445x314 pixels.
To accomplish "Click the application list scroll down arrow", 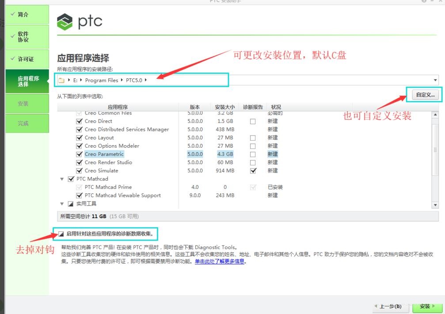I will pyautogui.click(x=435, y=205).
